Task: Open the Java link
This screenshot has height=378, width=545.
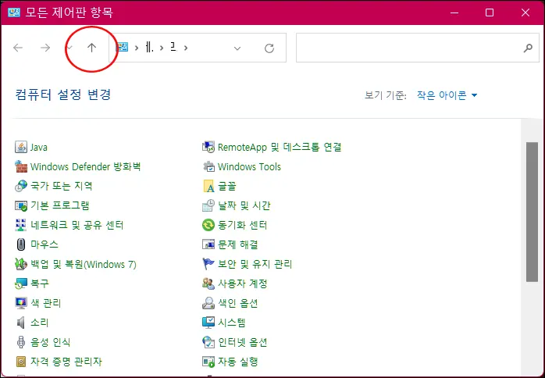Action: (38, 147)
